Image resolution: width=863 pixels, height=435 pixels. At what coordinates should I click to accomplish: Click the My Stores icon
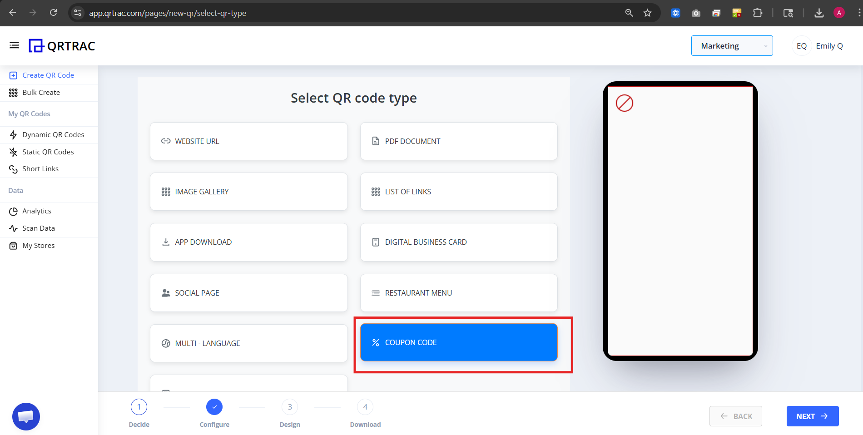tap(13, 245)
